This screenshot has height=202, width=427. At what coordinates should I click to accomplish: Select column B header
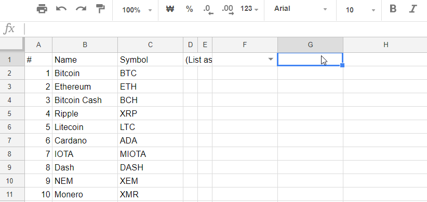(85, 45)
